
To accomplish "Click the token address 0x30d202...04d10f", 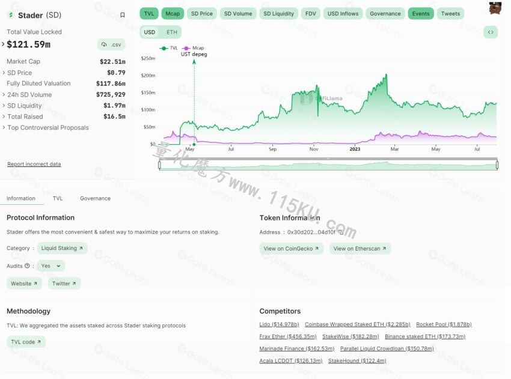I will click(x=311, y=232).
